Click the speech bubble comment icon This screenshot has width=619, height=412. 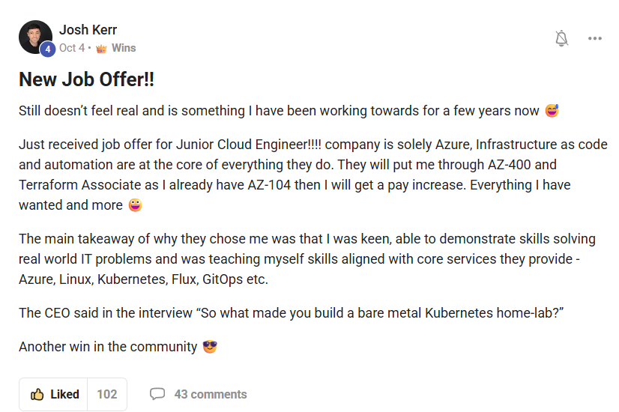coord(157,394)
